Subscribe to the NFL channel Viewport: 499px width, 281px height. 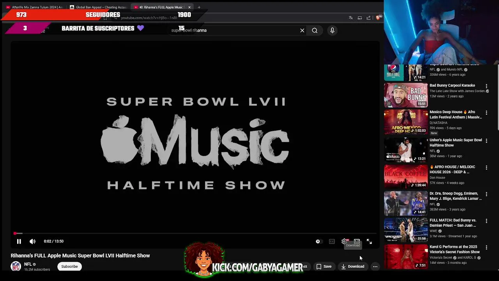pyautogui.click(x=69, y=267)
